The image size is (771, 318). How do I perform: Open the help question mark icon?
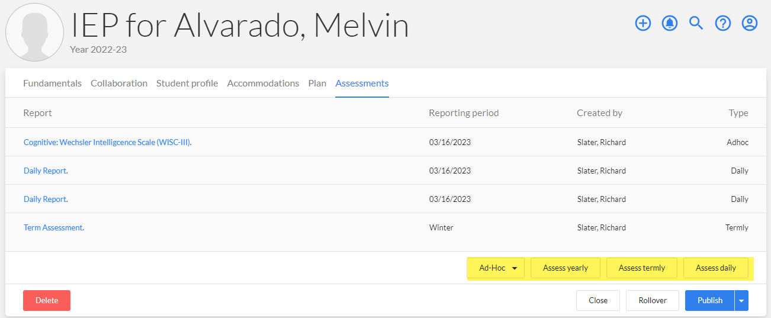pos(723,23)
